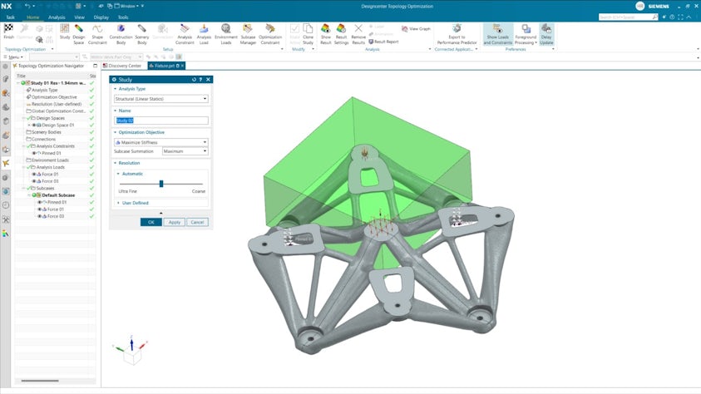Click the Show Result icon
701x394 pixels.
coord(325,29)
